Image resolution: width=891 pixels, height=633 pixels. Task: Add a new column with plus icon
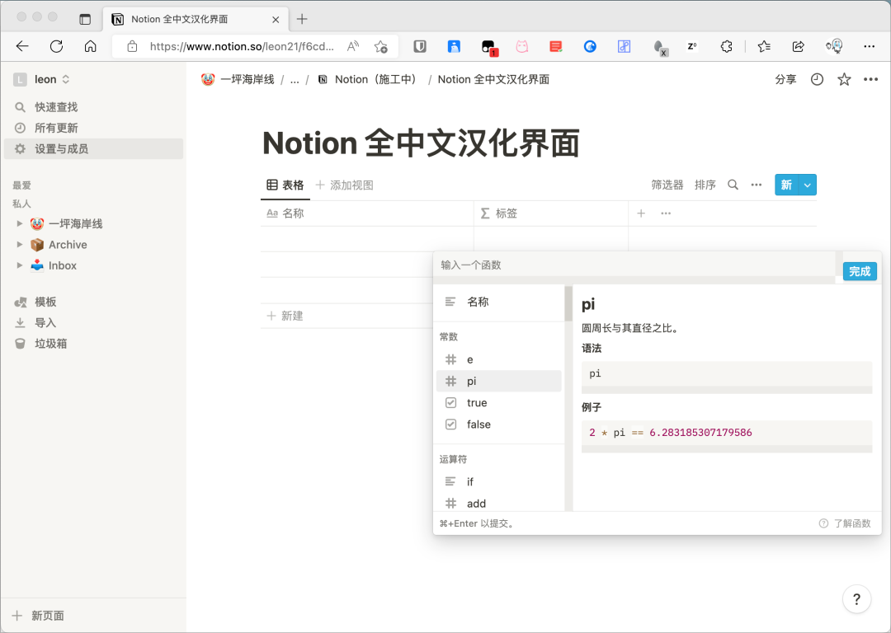tap(641, 213)
